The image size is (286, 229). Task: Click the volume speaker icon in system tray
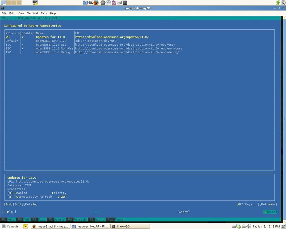click(x=248, y=226)
